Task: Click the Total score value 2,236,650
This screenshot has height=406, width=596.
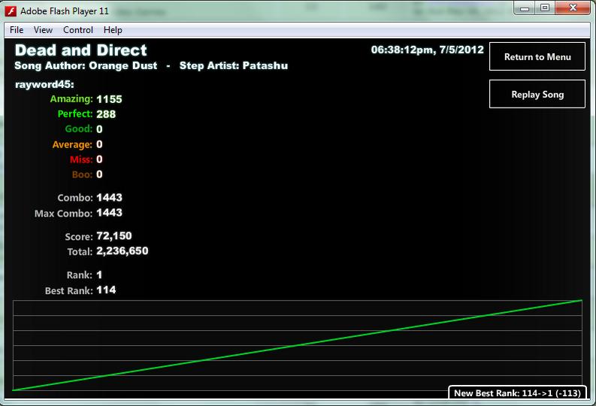Action: pos(122,251)
